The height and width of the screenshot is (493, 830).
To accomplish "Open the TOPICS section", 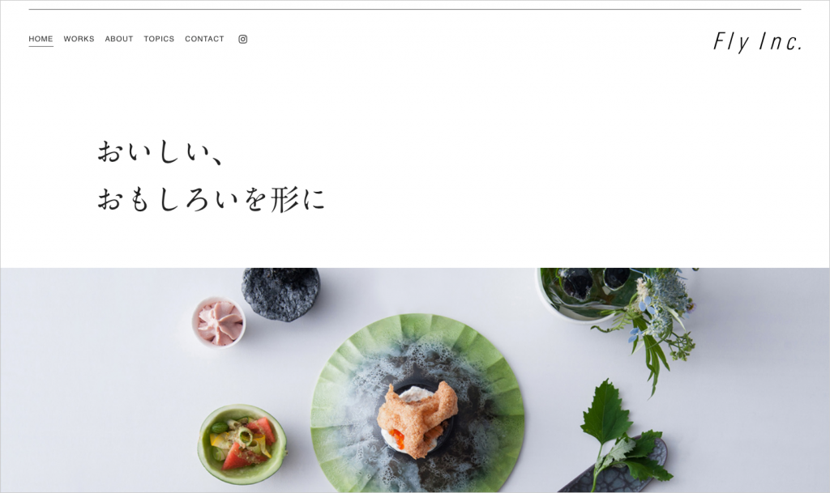I will pos(159,39).
